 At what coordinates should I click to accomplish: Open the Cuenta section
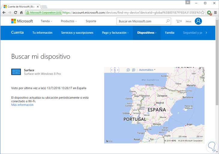coord(17,32)
